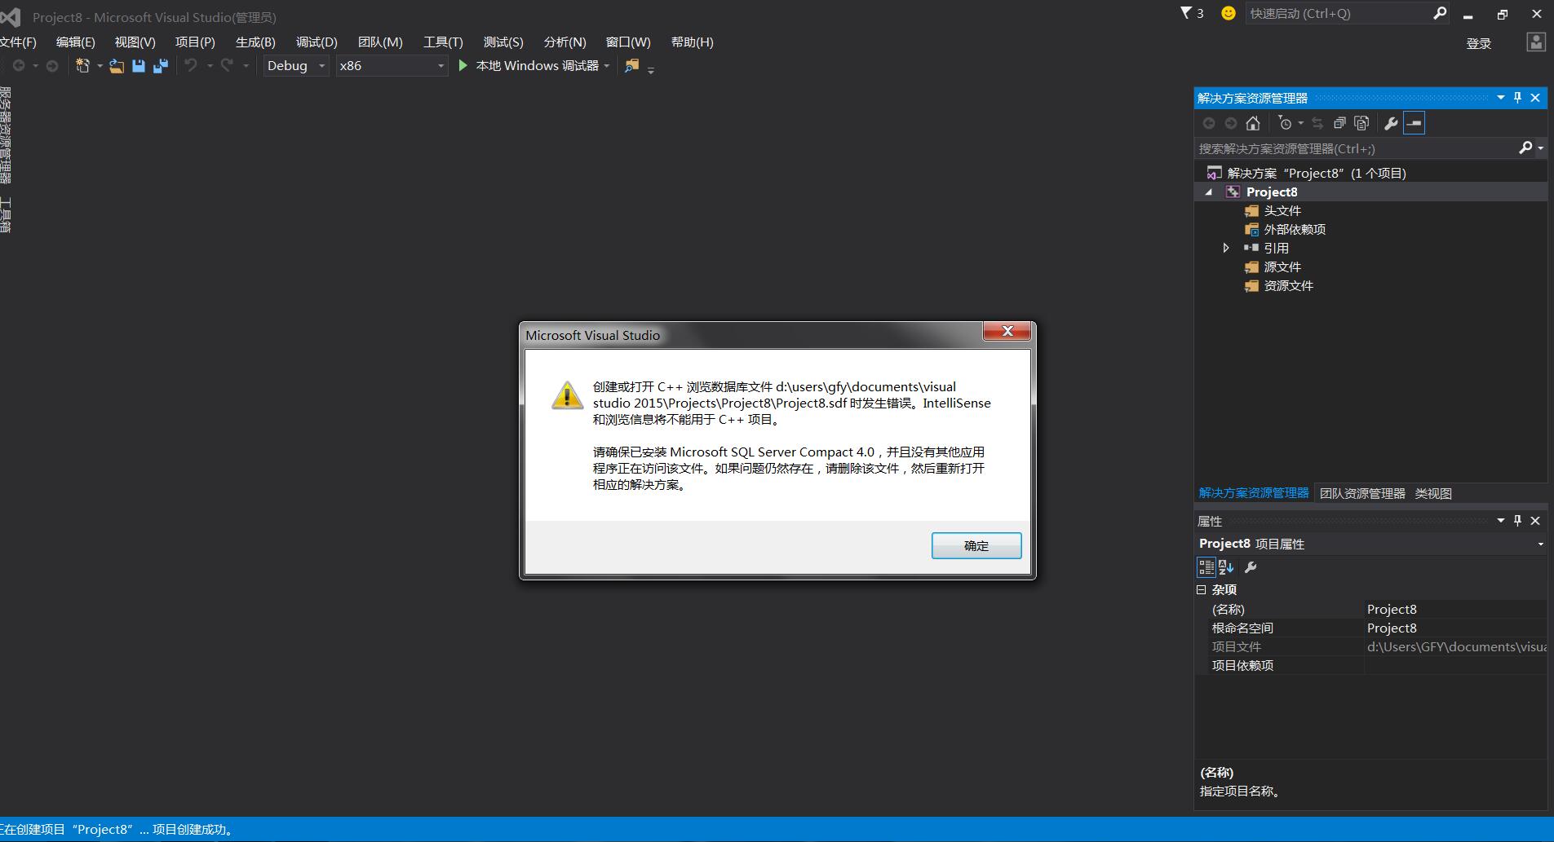Click the Open File folder icon
This screenshot has width=1554, height=842.
click(x=117, y=66)
